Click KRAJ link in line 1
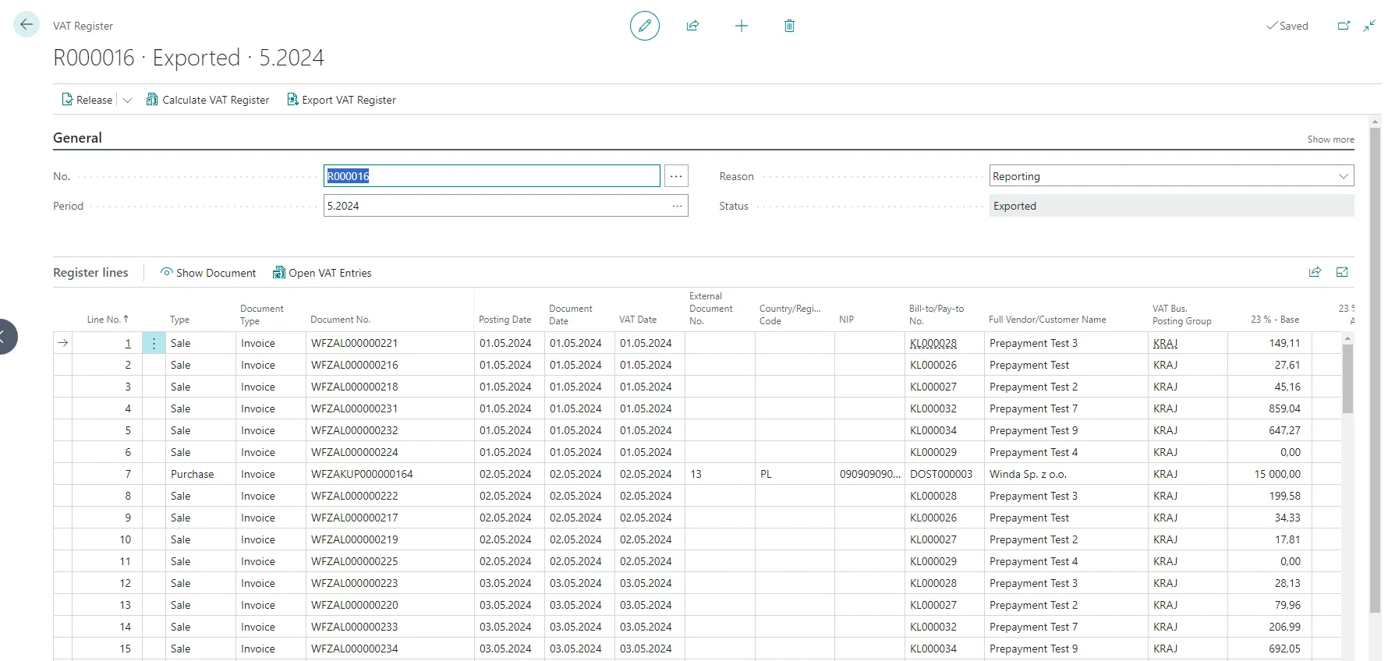Screen dimensions: 1388x661 pos(1165,343)
